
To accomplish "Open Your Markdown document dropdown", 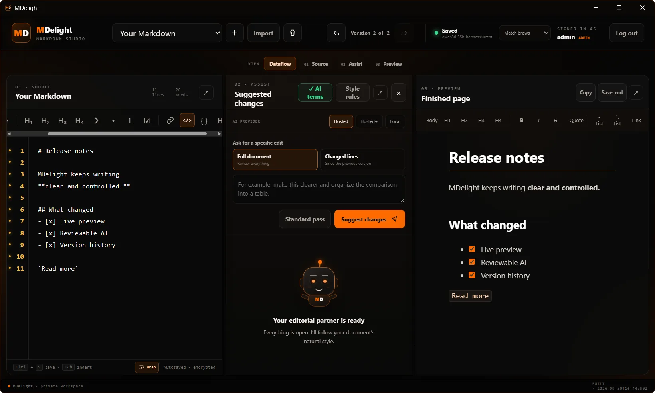I will [167, 33].
